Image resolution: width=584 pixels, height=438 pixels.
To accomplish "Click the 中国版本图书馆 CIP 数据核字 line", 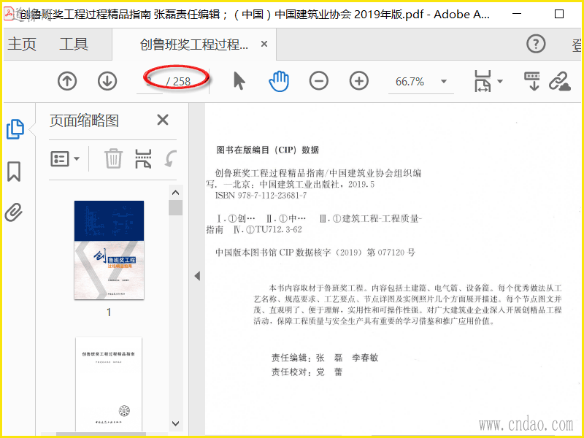I will pyautogui.click(x=315, y=253).
